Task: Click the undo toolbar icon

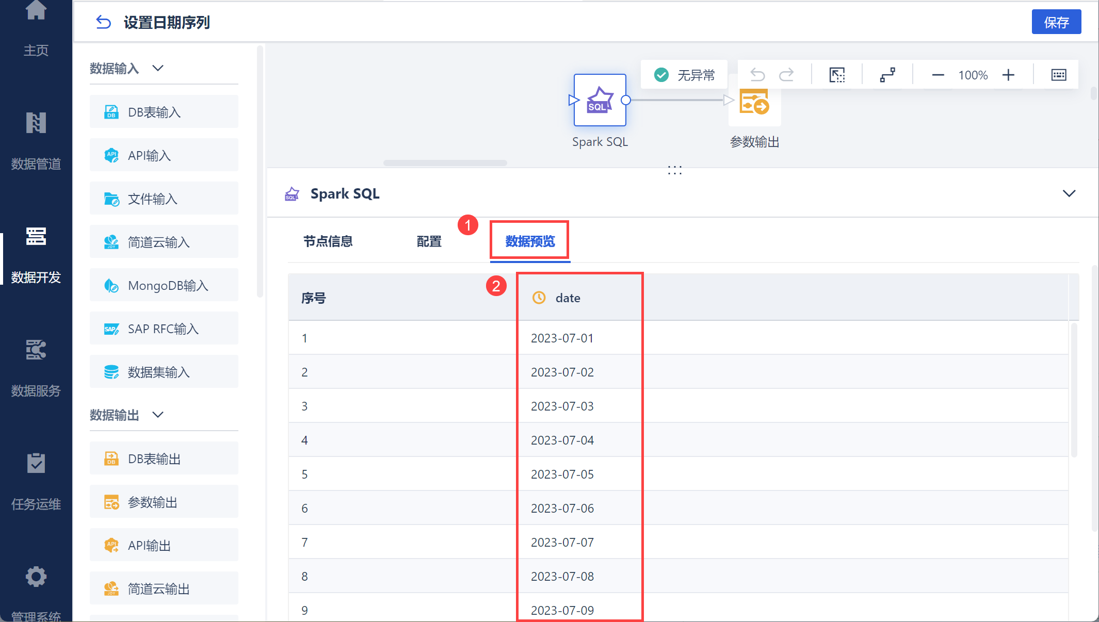Action: (757, 75)
